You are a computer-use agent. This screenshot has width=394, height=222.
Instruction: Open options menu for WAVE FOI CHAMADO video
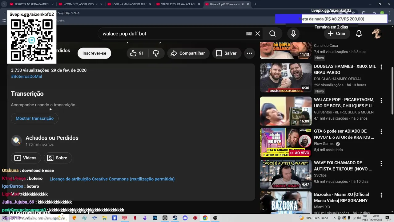[381, 163]
